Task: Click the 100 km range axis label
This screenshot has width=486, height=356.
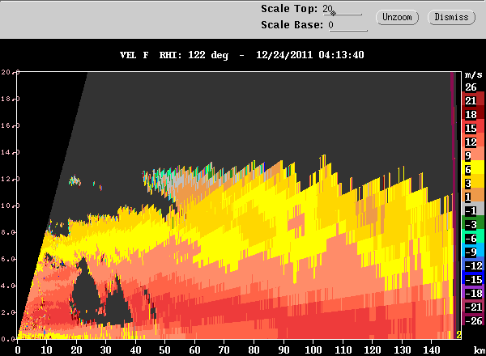Action: click(x=313, y=350)
